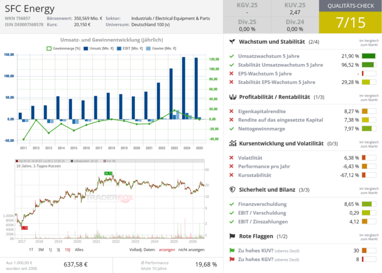
Task: Select the 1T chart time range
Action: [31, 250]
